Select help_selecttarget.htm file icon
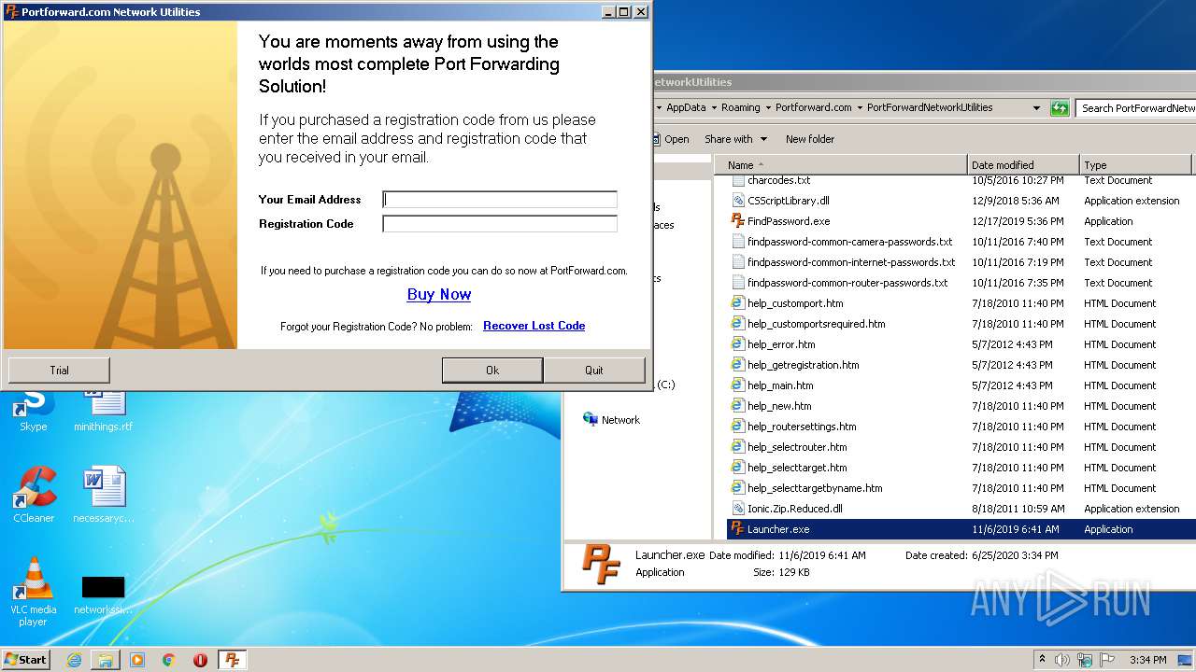This screenshot has height=672, width=1196. pyautogui.click(x=737, y=468)
